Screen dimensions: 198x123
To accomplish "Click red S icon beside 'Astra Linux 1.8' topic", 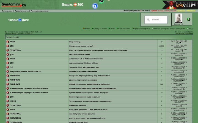I will point(8,59).
